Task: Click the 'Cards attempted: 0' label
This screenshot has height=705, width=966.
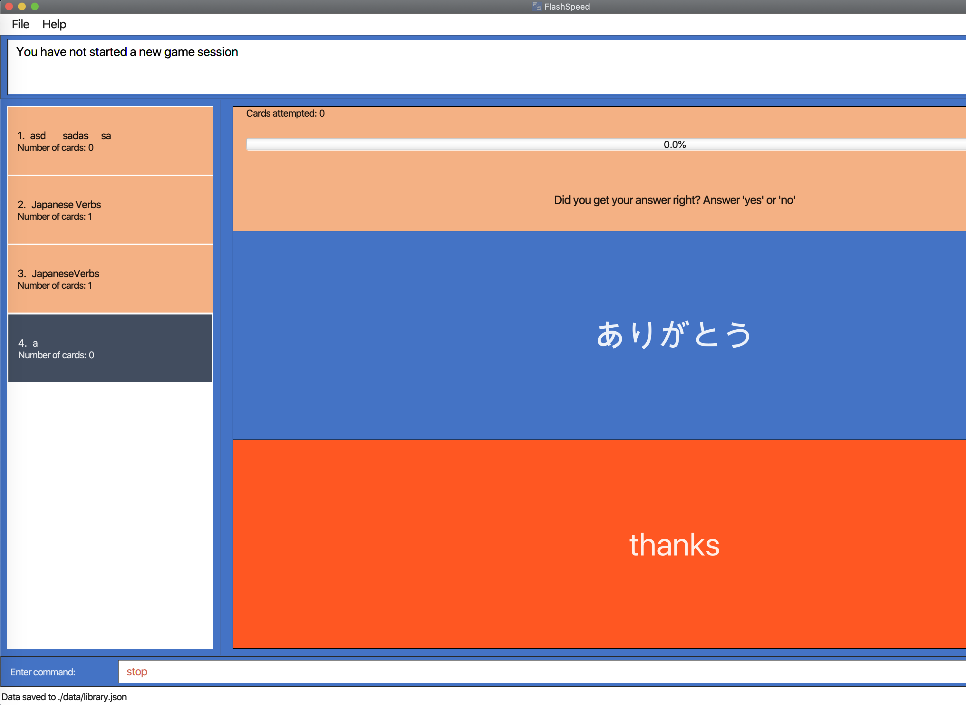Action: click(285, 113)
